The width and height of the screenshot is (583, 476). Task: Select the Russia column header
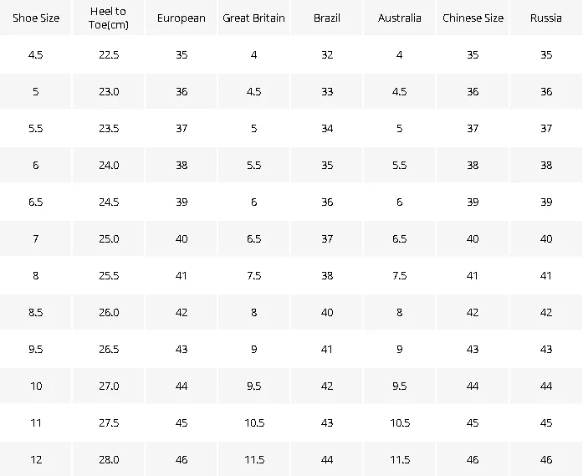coord(546,18)
